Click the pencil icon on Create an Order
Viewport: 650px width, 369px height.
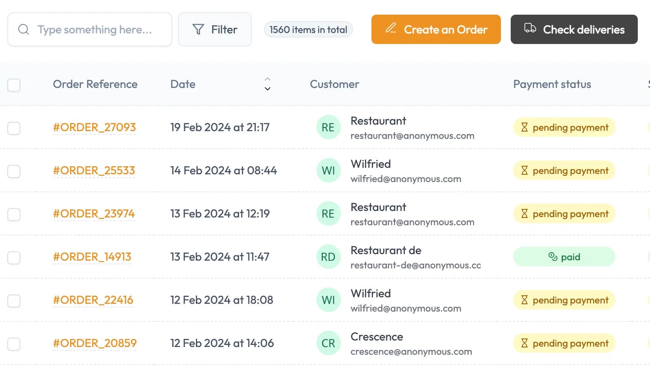click(x=391, y=28)
